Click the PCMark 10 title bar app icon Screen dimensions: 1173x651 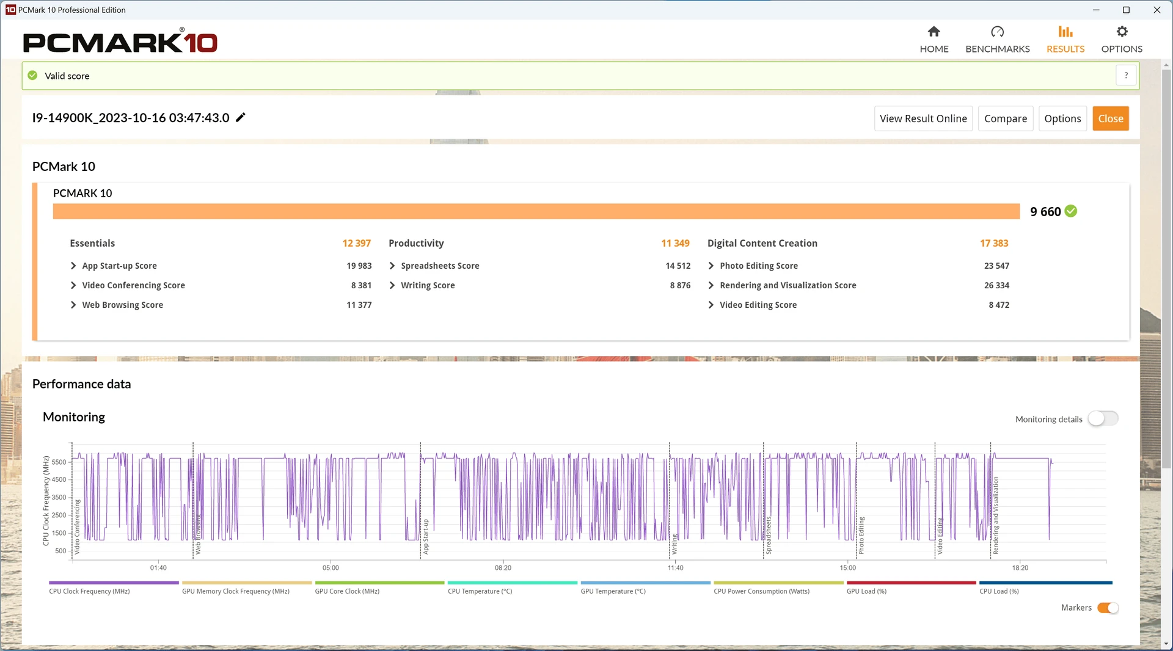click(x=10, y=10)
